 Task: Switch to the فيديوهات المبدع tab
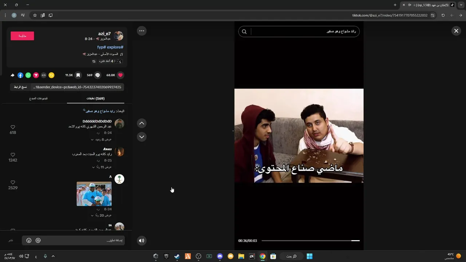coord(38,98)
